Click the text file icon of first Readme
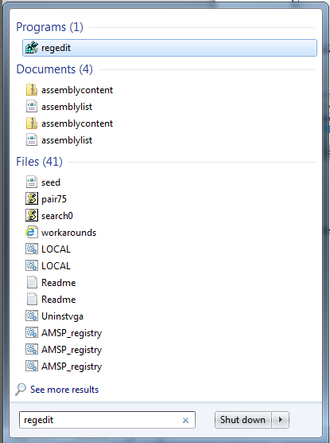330x443 pixels. coord(32,283)
